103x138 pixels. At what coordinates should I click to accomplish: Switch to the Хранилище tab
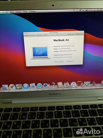click(39, 35)
